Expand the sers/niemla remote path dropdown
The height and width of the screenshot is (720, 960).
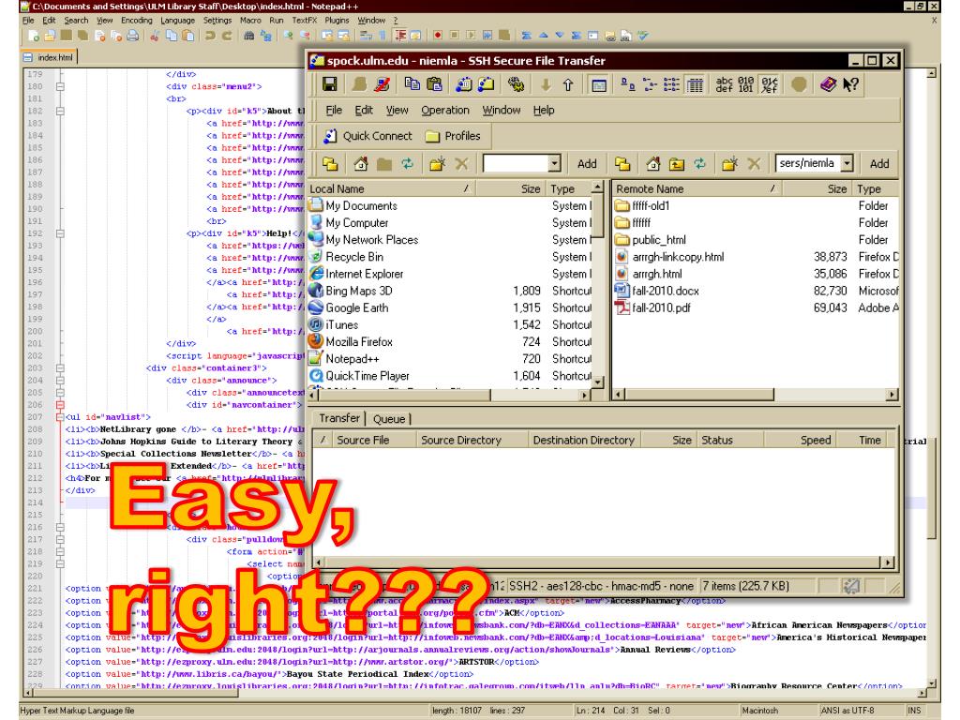click(847, 163)
